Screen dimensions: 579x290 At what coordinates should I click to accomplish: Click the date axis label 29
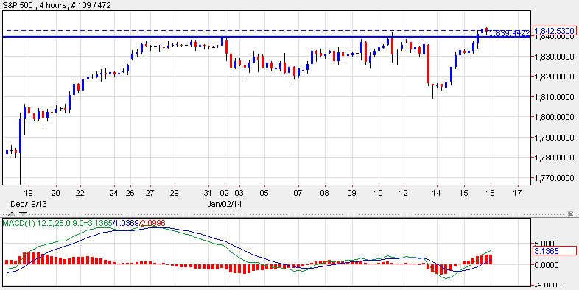175,193
